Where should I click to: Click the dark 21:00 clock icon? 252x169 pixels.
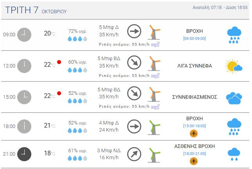(x=24, y=153)
